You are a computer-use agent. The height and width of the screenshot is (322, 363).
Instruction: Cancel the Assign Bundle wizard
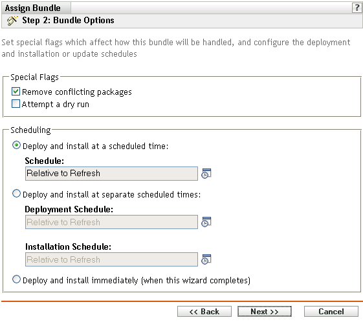point(331,312)
